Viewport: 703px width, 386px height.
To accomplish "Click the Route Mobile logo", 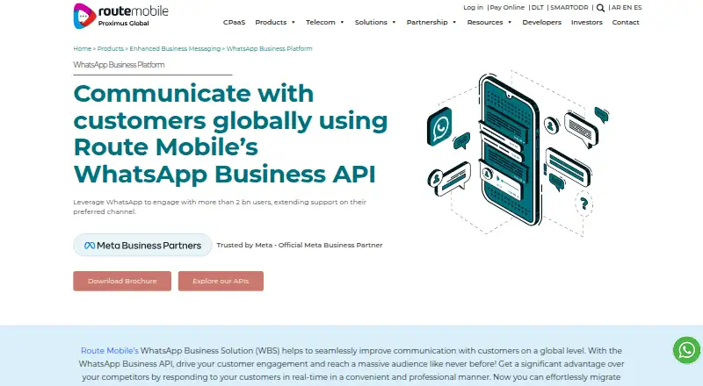I will pos(120,16).
